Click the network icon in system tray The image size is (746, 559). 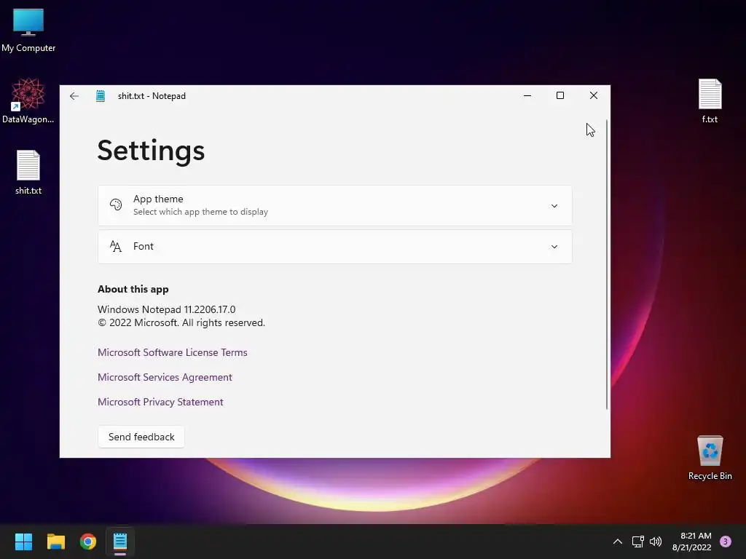click(x=637, y=542)
